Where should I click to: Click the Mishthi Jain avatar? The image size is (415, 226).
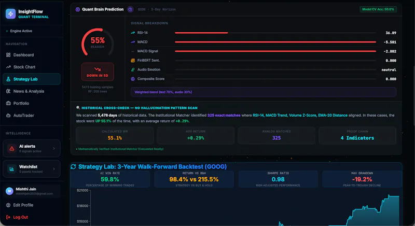[9, 191]
